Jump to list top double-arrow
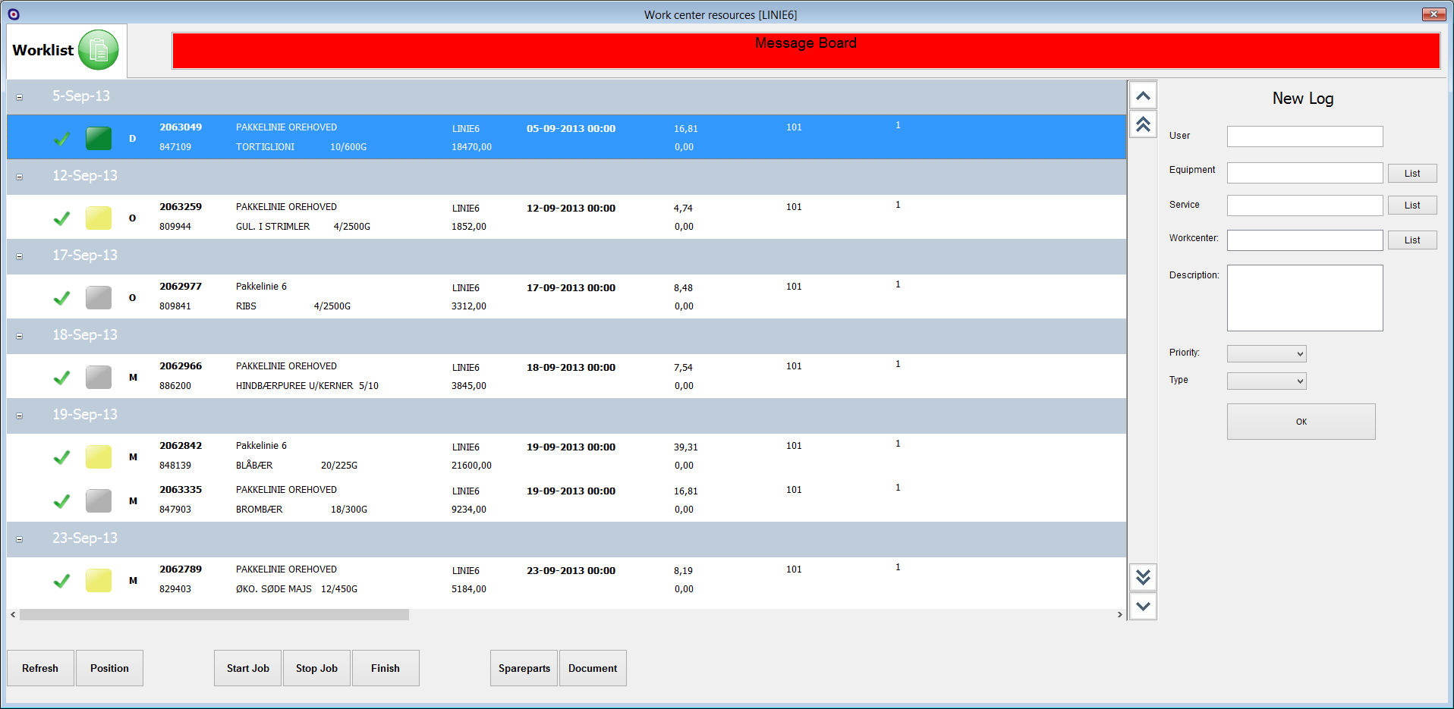1454x709 pixels. click(1143, 124)
